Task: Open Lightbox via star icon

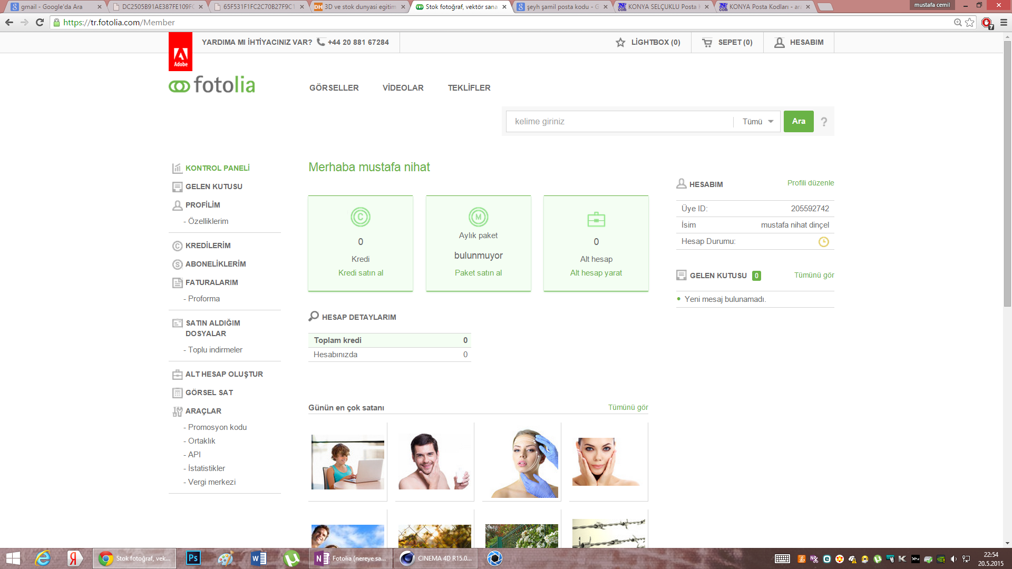Action: tap(620, 43)
